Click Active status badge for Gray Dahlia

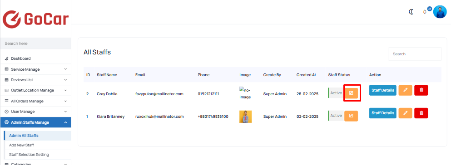[336, 93]
